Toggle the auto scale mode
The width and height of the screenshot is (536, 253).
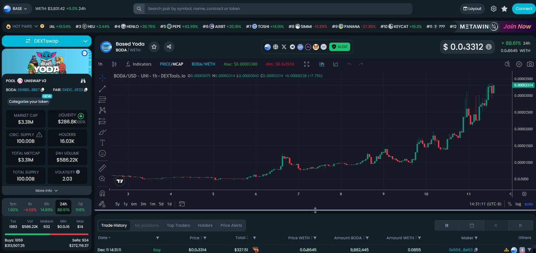click(x=529, y=204)
